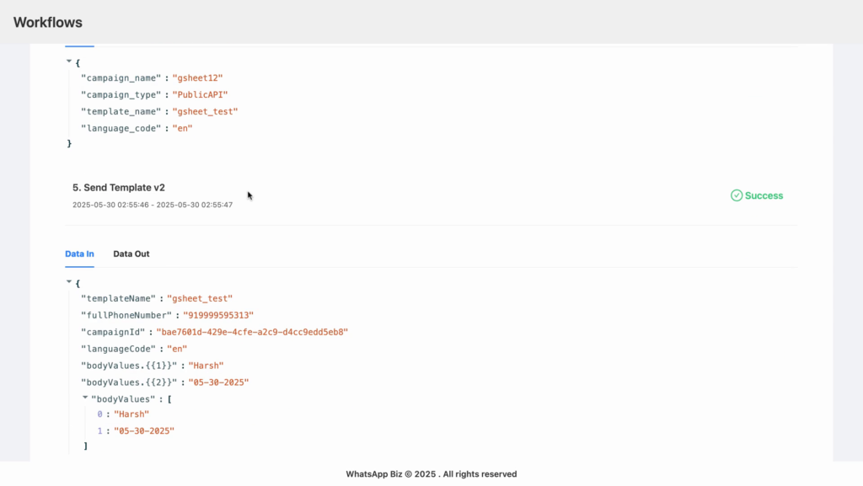This screenshot has height=486, width=863.
Task: Click the green Success checkmark icon
Action: click(x=737, y=195)
